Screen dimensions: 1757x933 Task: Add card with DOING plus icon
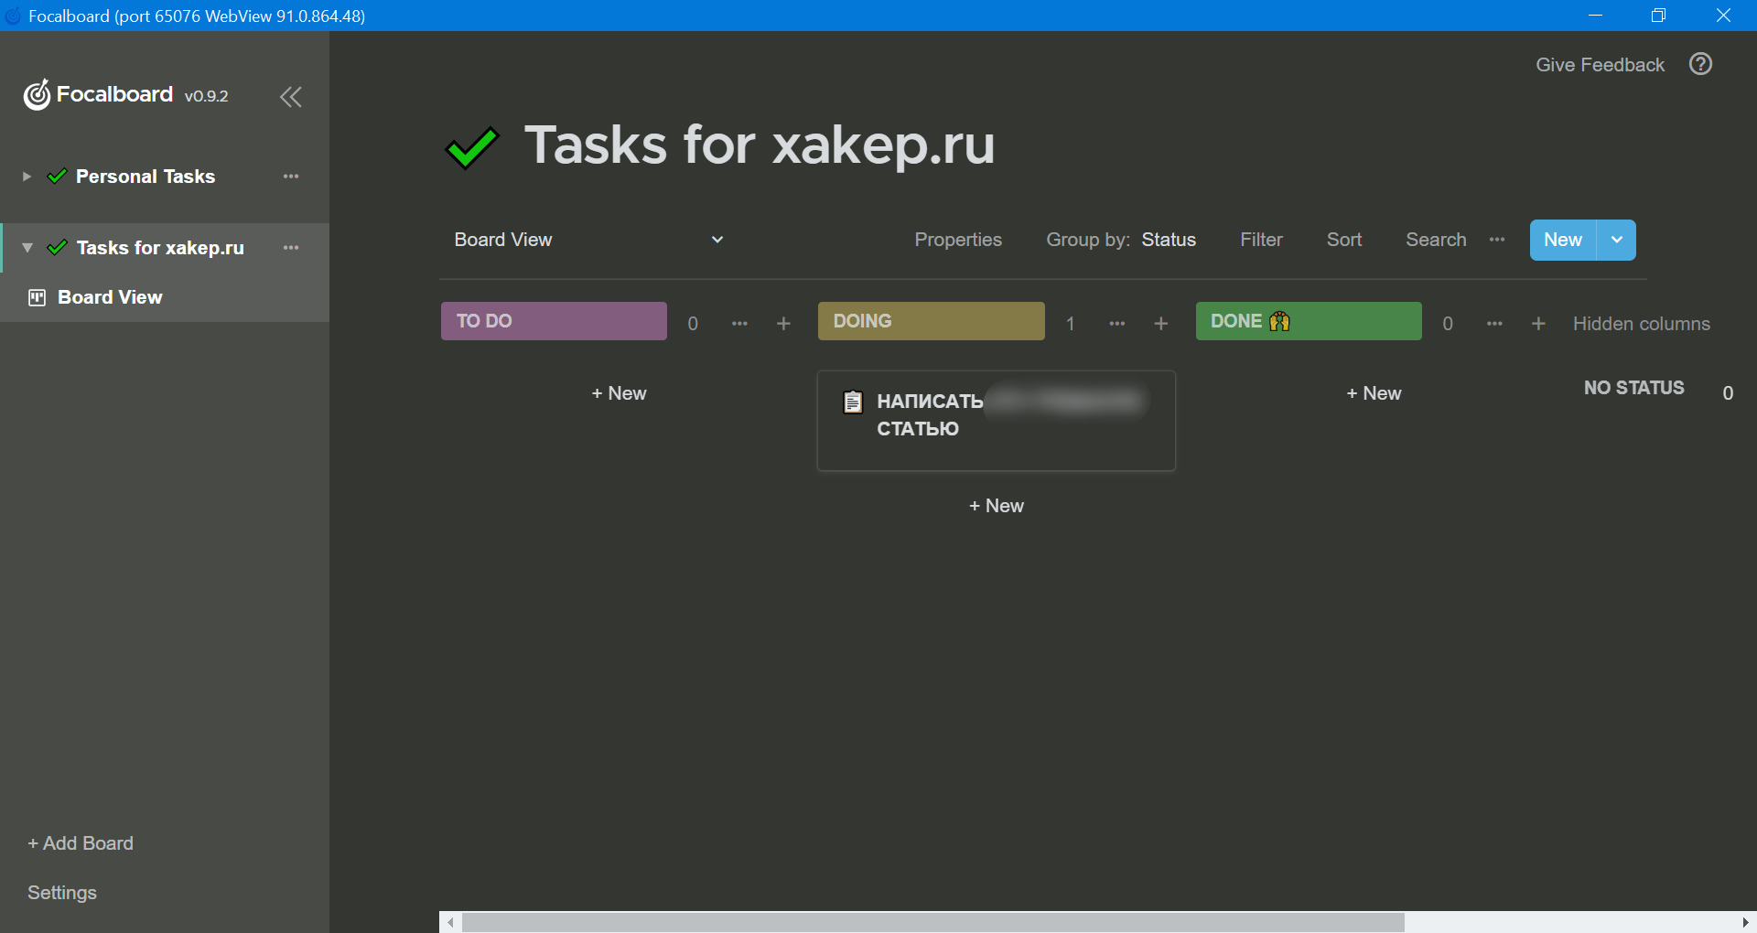(1160, 324)
